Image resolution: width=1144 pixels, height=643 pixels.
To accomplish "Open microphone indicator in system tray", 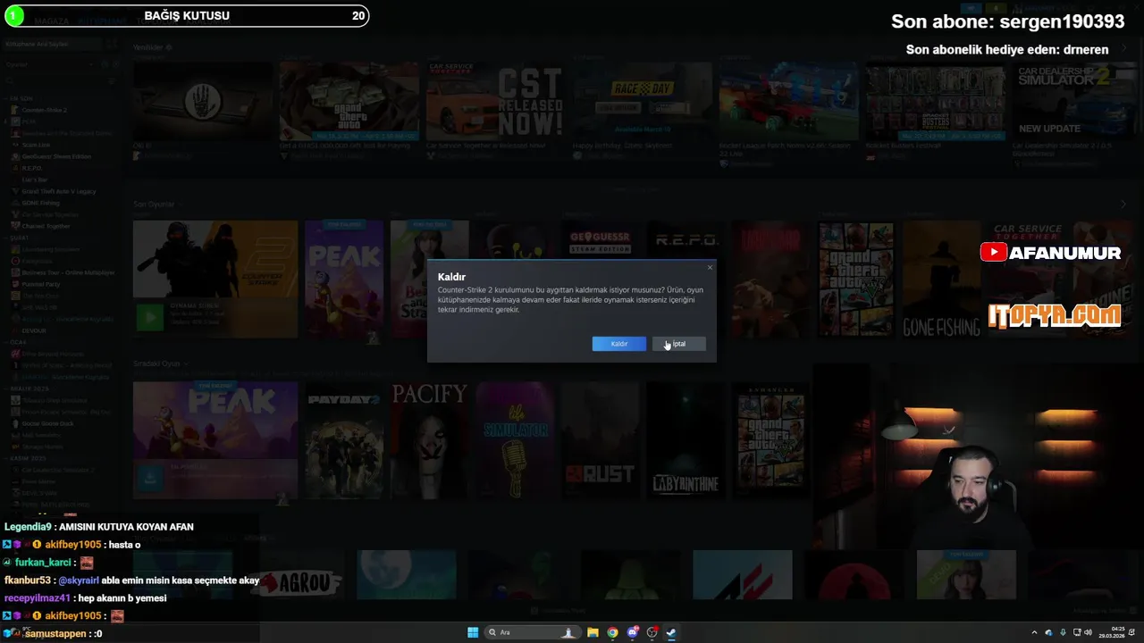I will (1063, 632).
